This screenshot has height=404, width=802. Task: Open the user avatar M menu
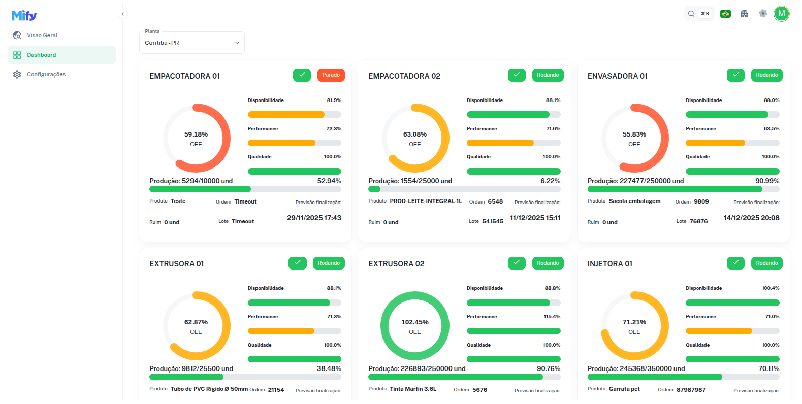pos(781,14)
